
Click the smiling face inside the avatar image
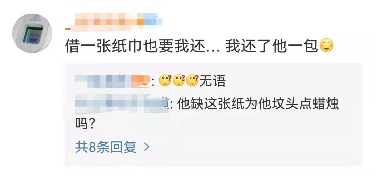coord(33,36)
